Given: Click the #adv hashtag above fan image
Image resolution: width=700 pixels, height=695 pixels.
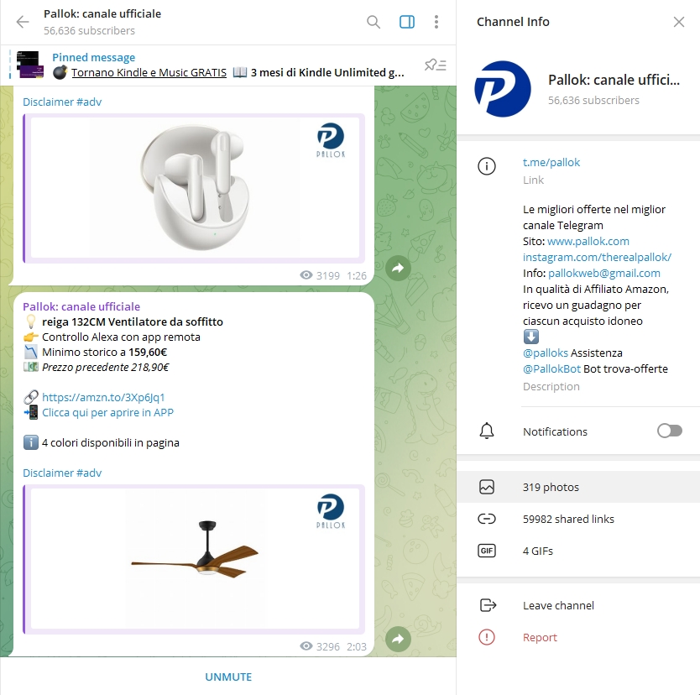Looking at the screenshot, I should pos(89,473).
